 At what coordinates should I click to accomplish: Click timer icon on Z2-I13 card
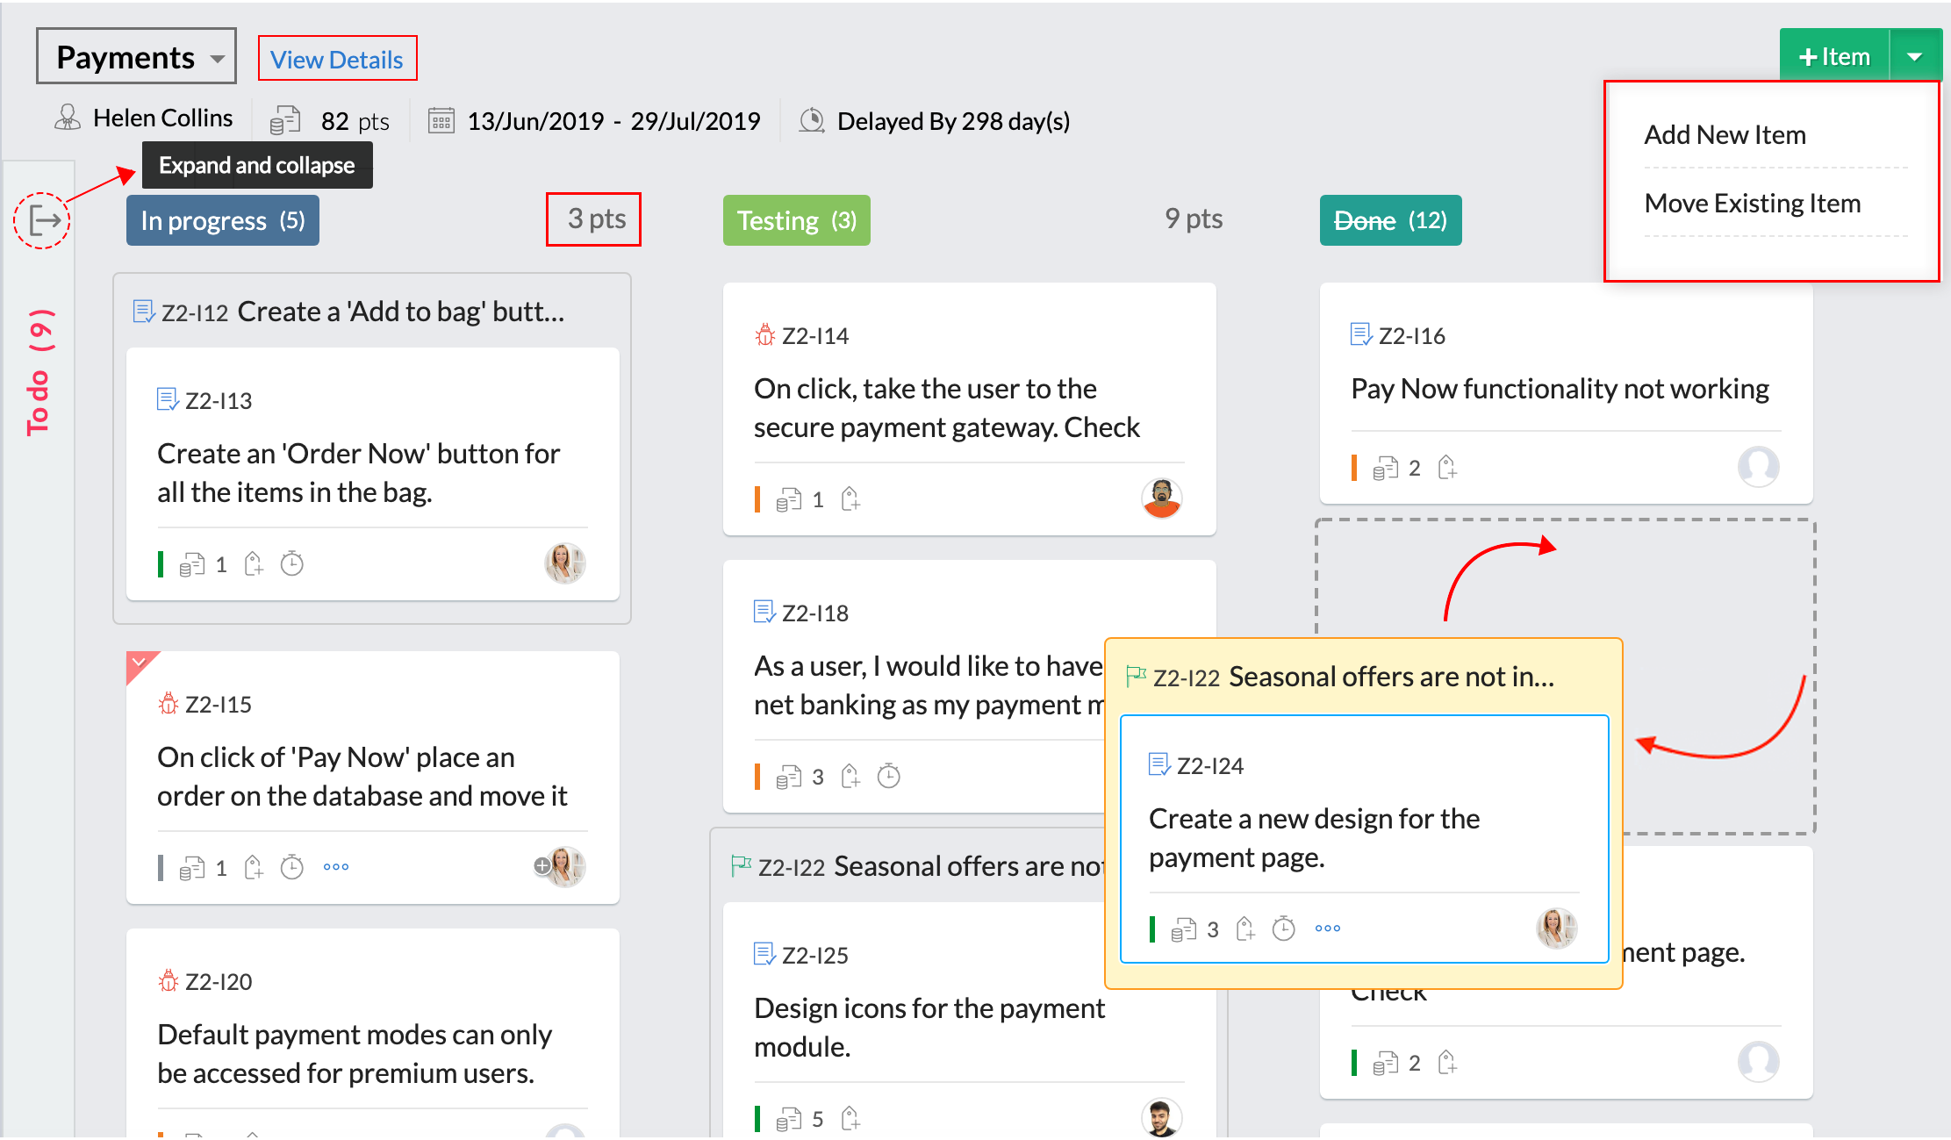coord(292,564)
